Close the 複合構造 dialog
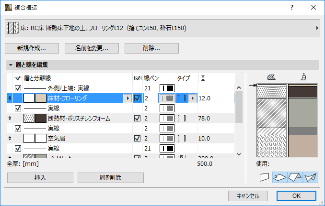The width and height of the screenshot is (325, 206). (x=313, y=8)
